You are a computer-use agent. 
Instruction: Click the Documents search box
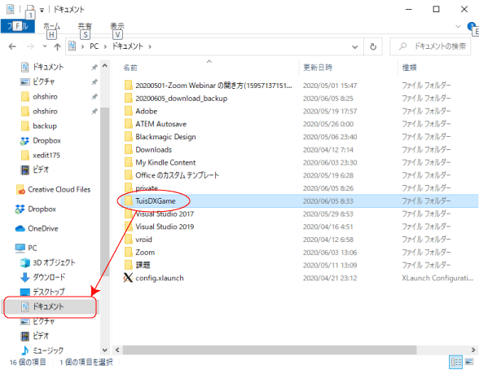tap(430, 46)
